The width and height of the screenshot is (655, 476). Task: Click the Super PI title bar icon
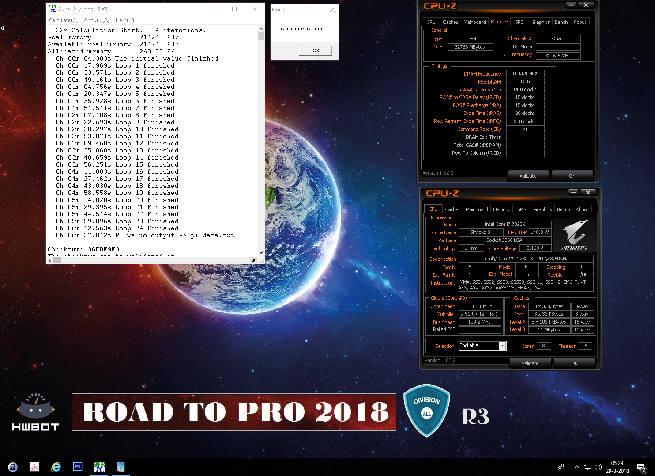pyautogui.click(x=53, y=9)
